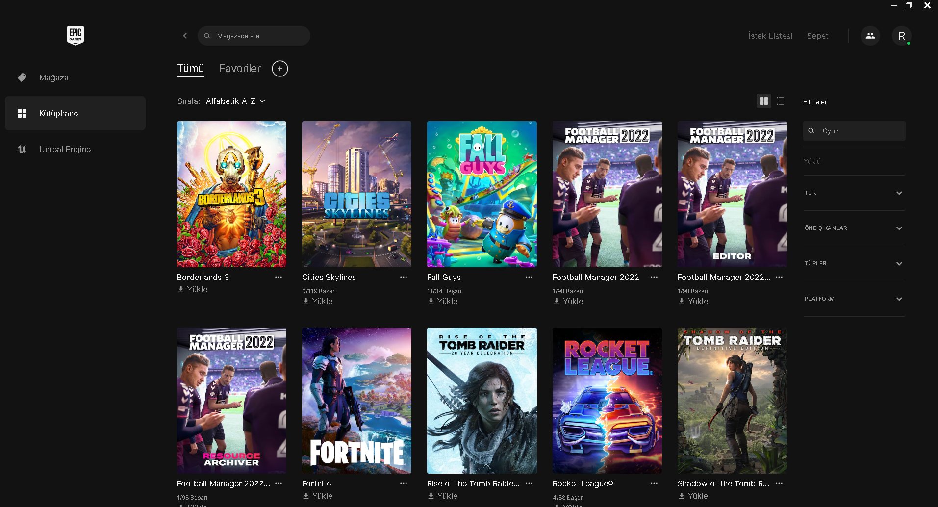
Task: Open Rocket League more options menu
Action: tap(654, 483)
